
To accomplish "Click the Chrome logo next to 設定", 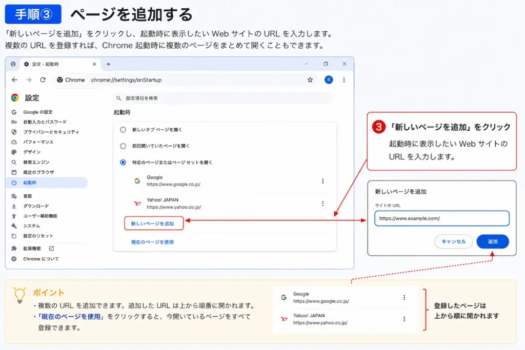I will [15, 98].
